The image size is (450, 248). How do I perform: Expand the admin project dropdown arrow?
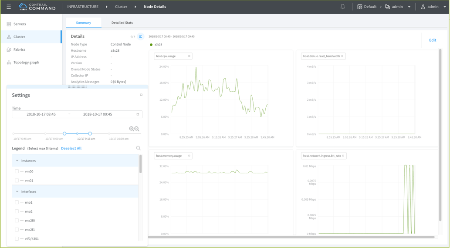pyautogui.click(x=409, y=7)
